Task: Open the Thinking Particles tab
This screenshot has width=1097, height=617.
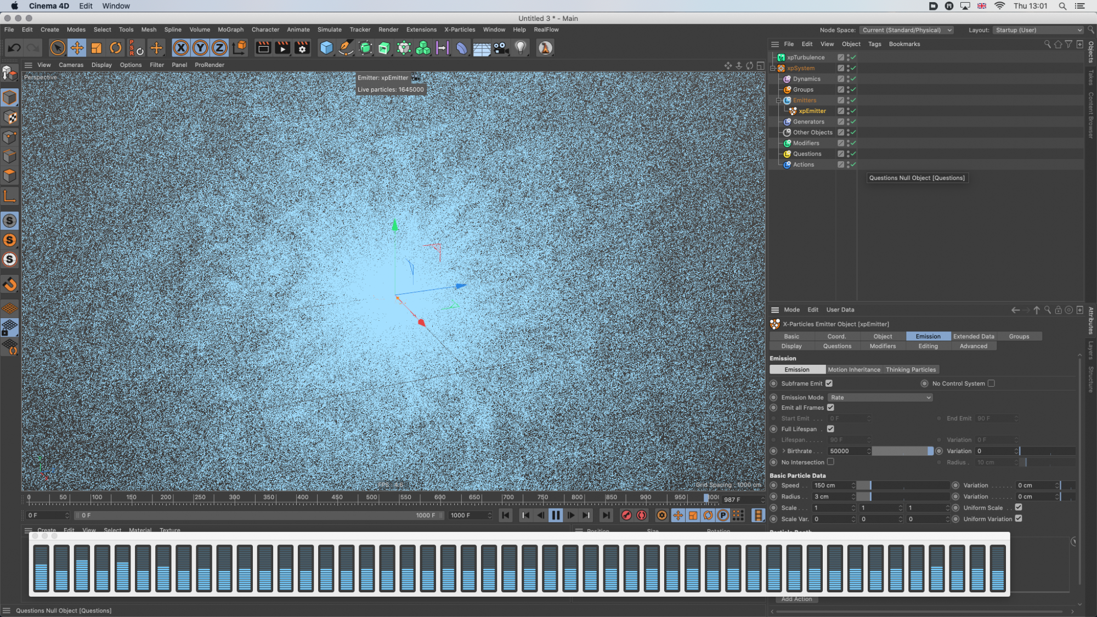Action: [911, 370]
